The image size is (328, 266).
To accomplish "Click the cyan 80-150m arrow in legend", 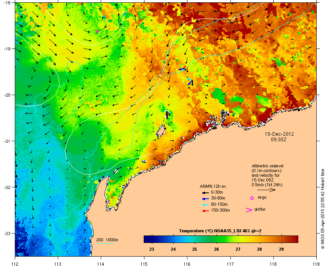I will click(x=205, y=205).
